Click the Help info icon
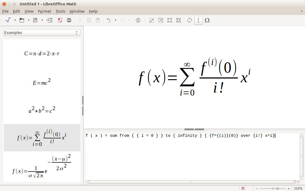 tap(138, 20)
